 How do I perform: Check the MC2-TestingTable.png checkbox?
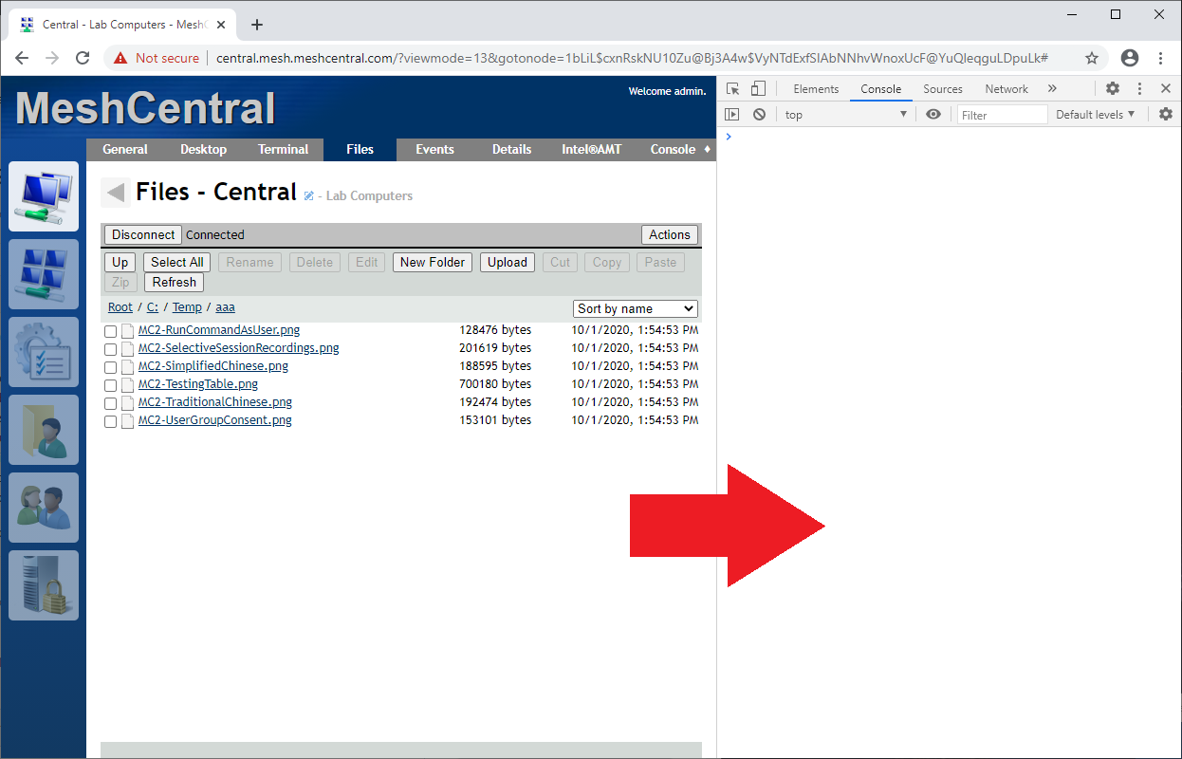(110, 385)
